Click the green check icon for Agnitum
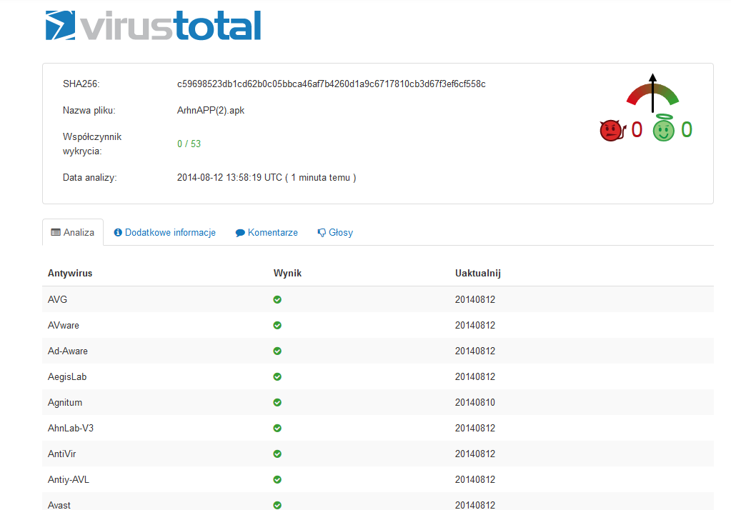This screenshot has width=731, height=510. coord(277,402)
